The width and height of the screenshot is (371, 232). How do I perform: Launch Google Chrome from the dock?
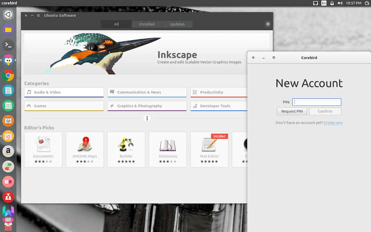[8, 75]
